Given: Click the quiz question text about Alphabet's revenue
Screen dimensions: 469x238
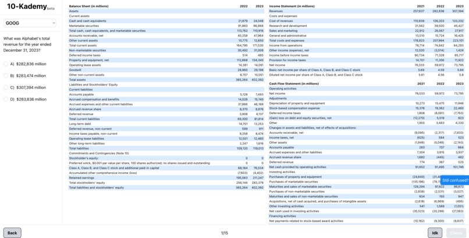Looking at the screenshot, I should tap(27, 44).
